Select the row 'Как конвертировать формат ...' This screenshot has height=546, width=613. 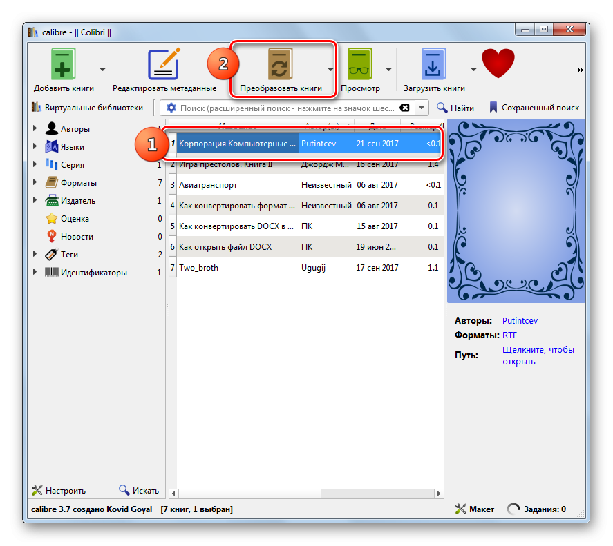[x=306, y=206]
